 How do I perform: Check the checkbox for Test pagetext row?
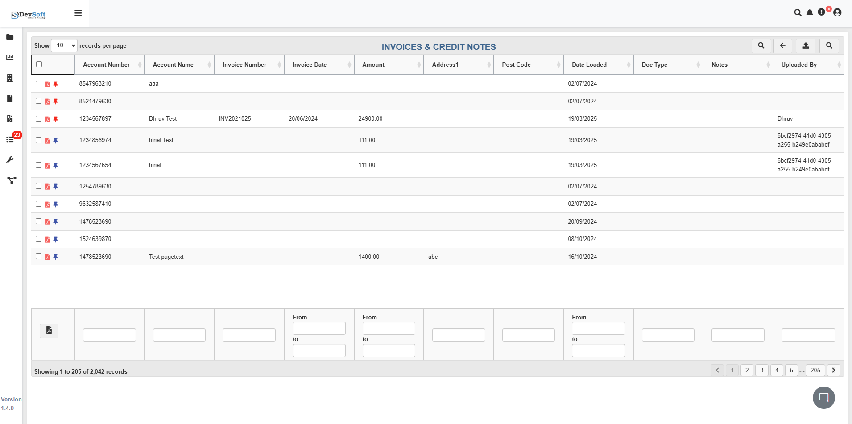pos(38,256)
